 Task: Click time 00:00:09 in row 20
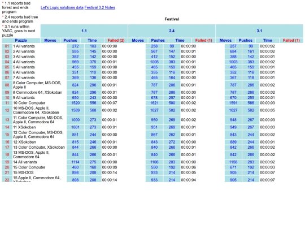click(x=110, y=167)
